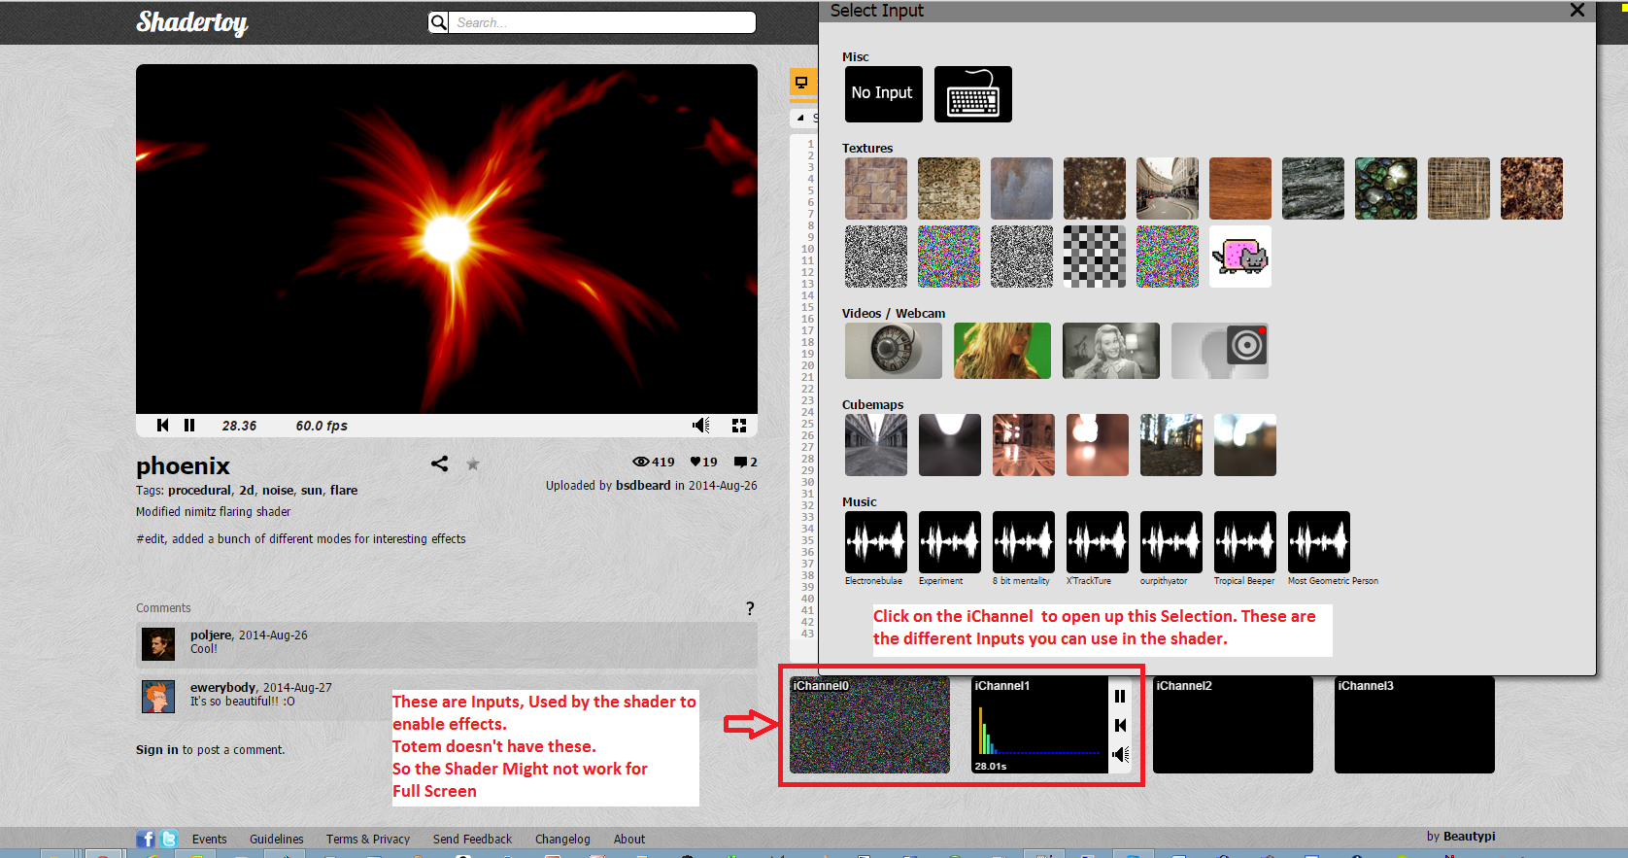Open the iChannel2 input slot
This screenshot has height=858, width=1628.
[1233, 725]
